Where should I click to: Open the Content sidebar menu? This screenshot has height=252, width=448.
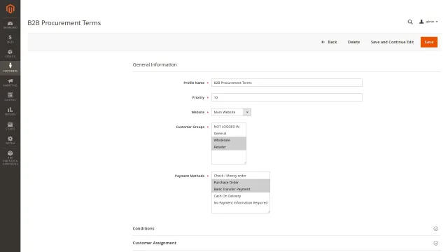(x=10, y=97)
